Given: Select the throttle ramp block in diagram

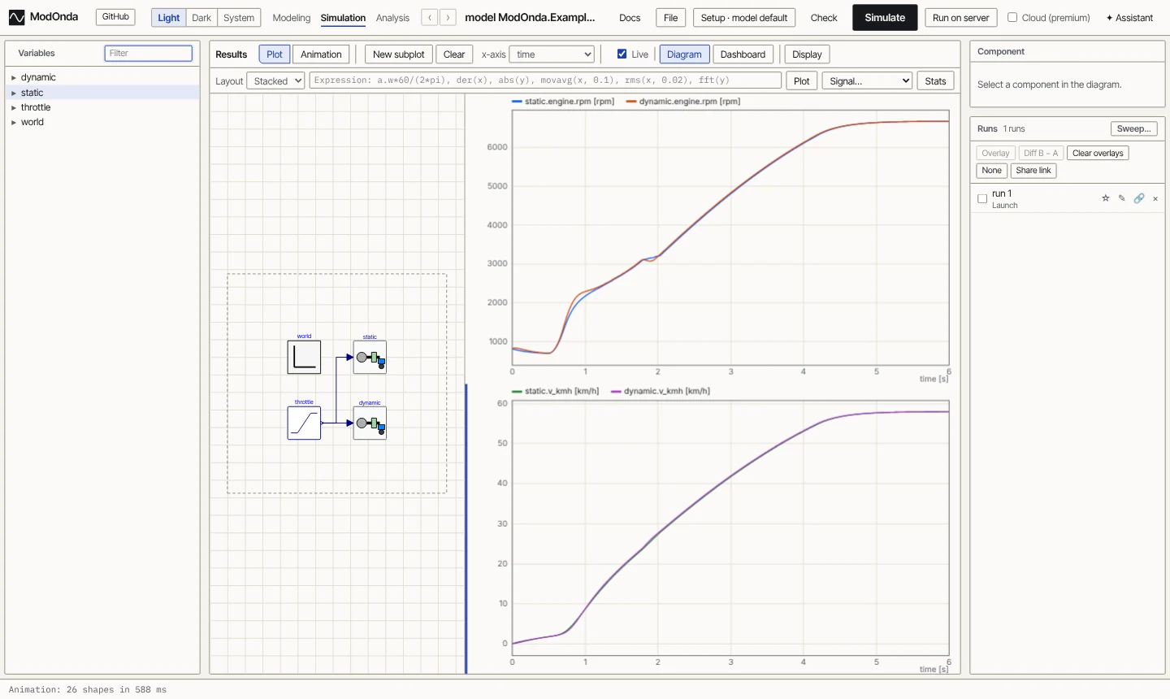Looking at the screenshot, I should click(304, 423).
